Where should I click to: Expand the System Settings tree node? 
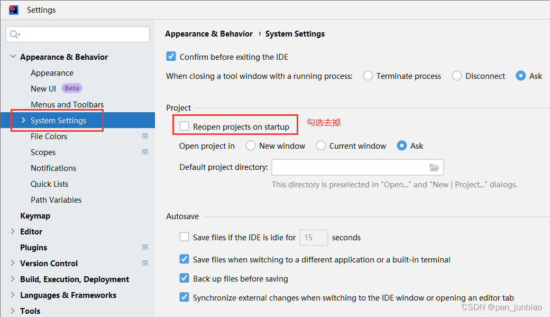[x=23, y=120]
